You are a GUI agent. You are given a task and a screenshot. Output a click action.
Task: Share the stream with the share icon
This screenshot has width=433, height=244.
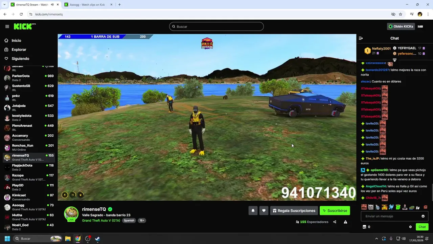tap(335, 222)
